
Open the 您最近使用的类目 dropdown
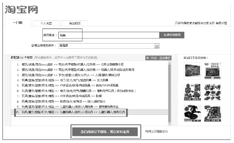(x=109, y=46)
